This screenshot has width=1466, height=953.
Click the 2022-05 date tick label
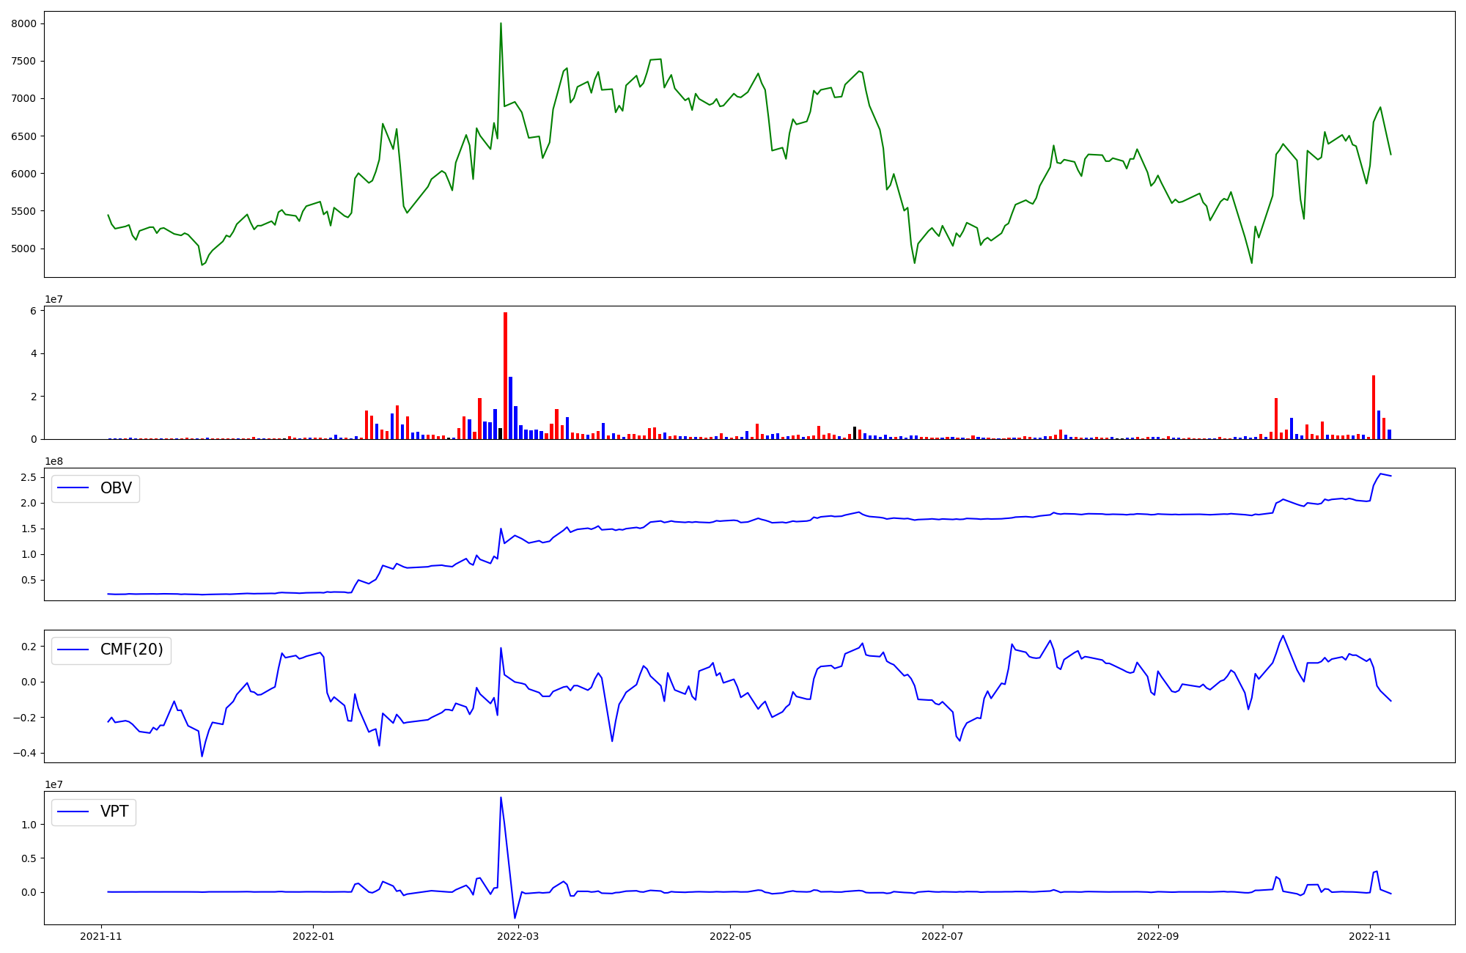point(731,936)
